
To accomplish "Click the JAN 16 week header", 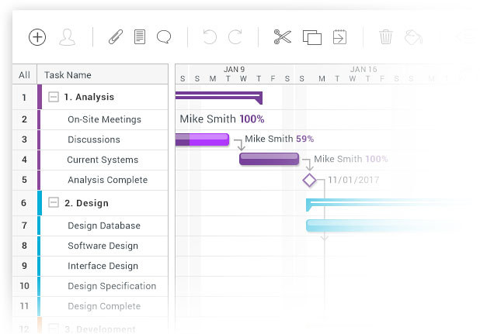I will [363, 70].
